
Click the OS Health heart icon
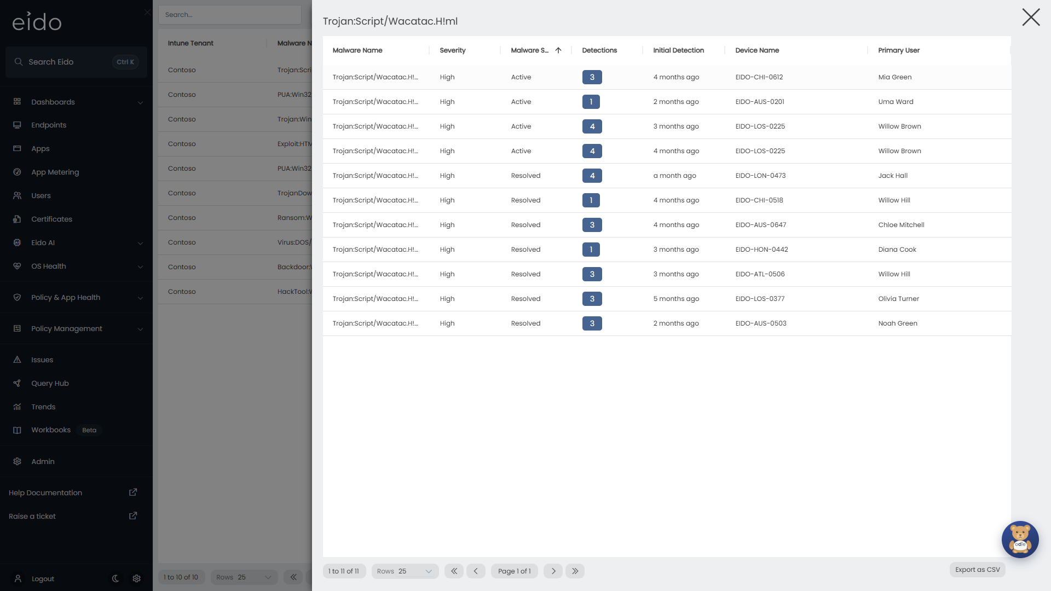tap(17, 266)
